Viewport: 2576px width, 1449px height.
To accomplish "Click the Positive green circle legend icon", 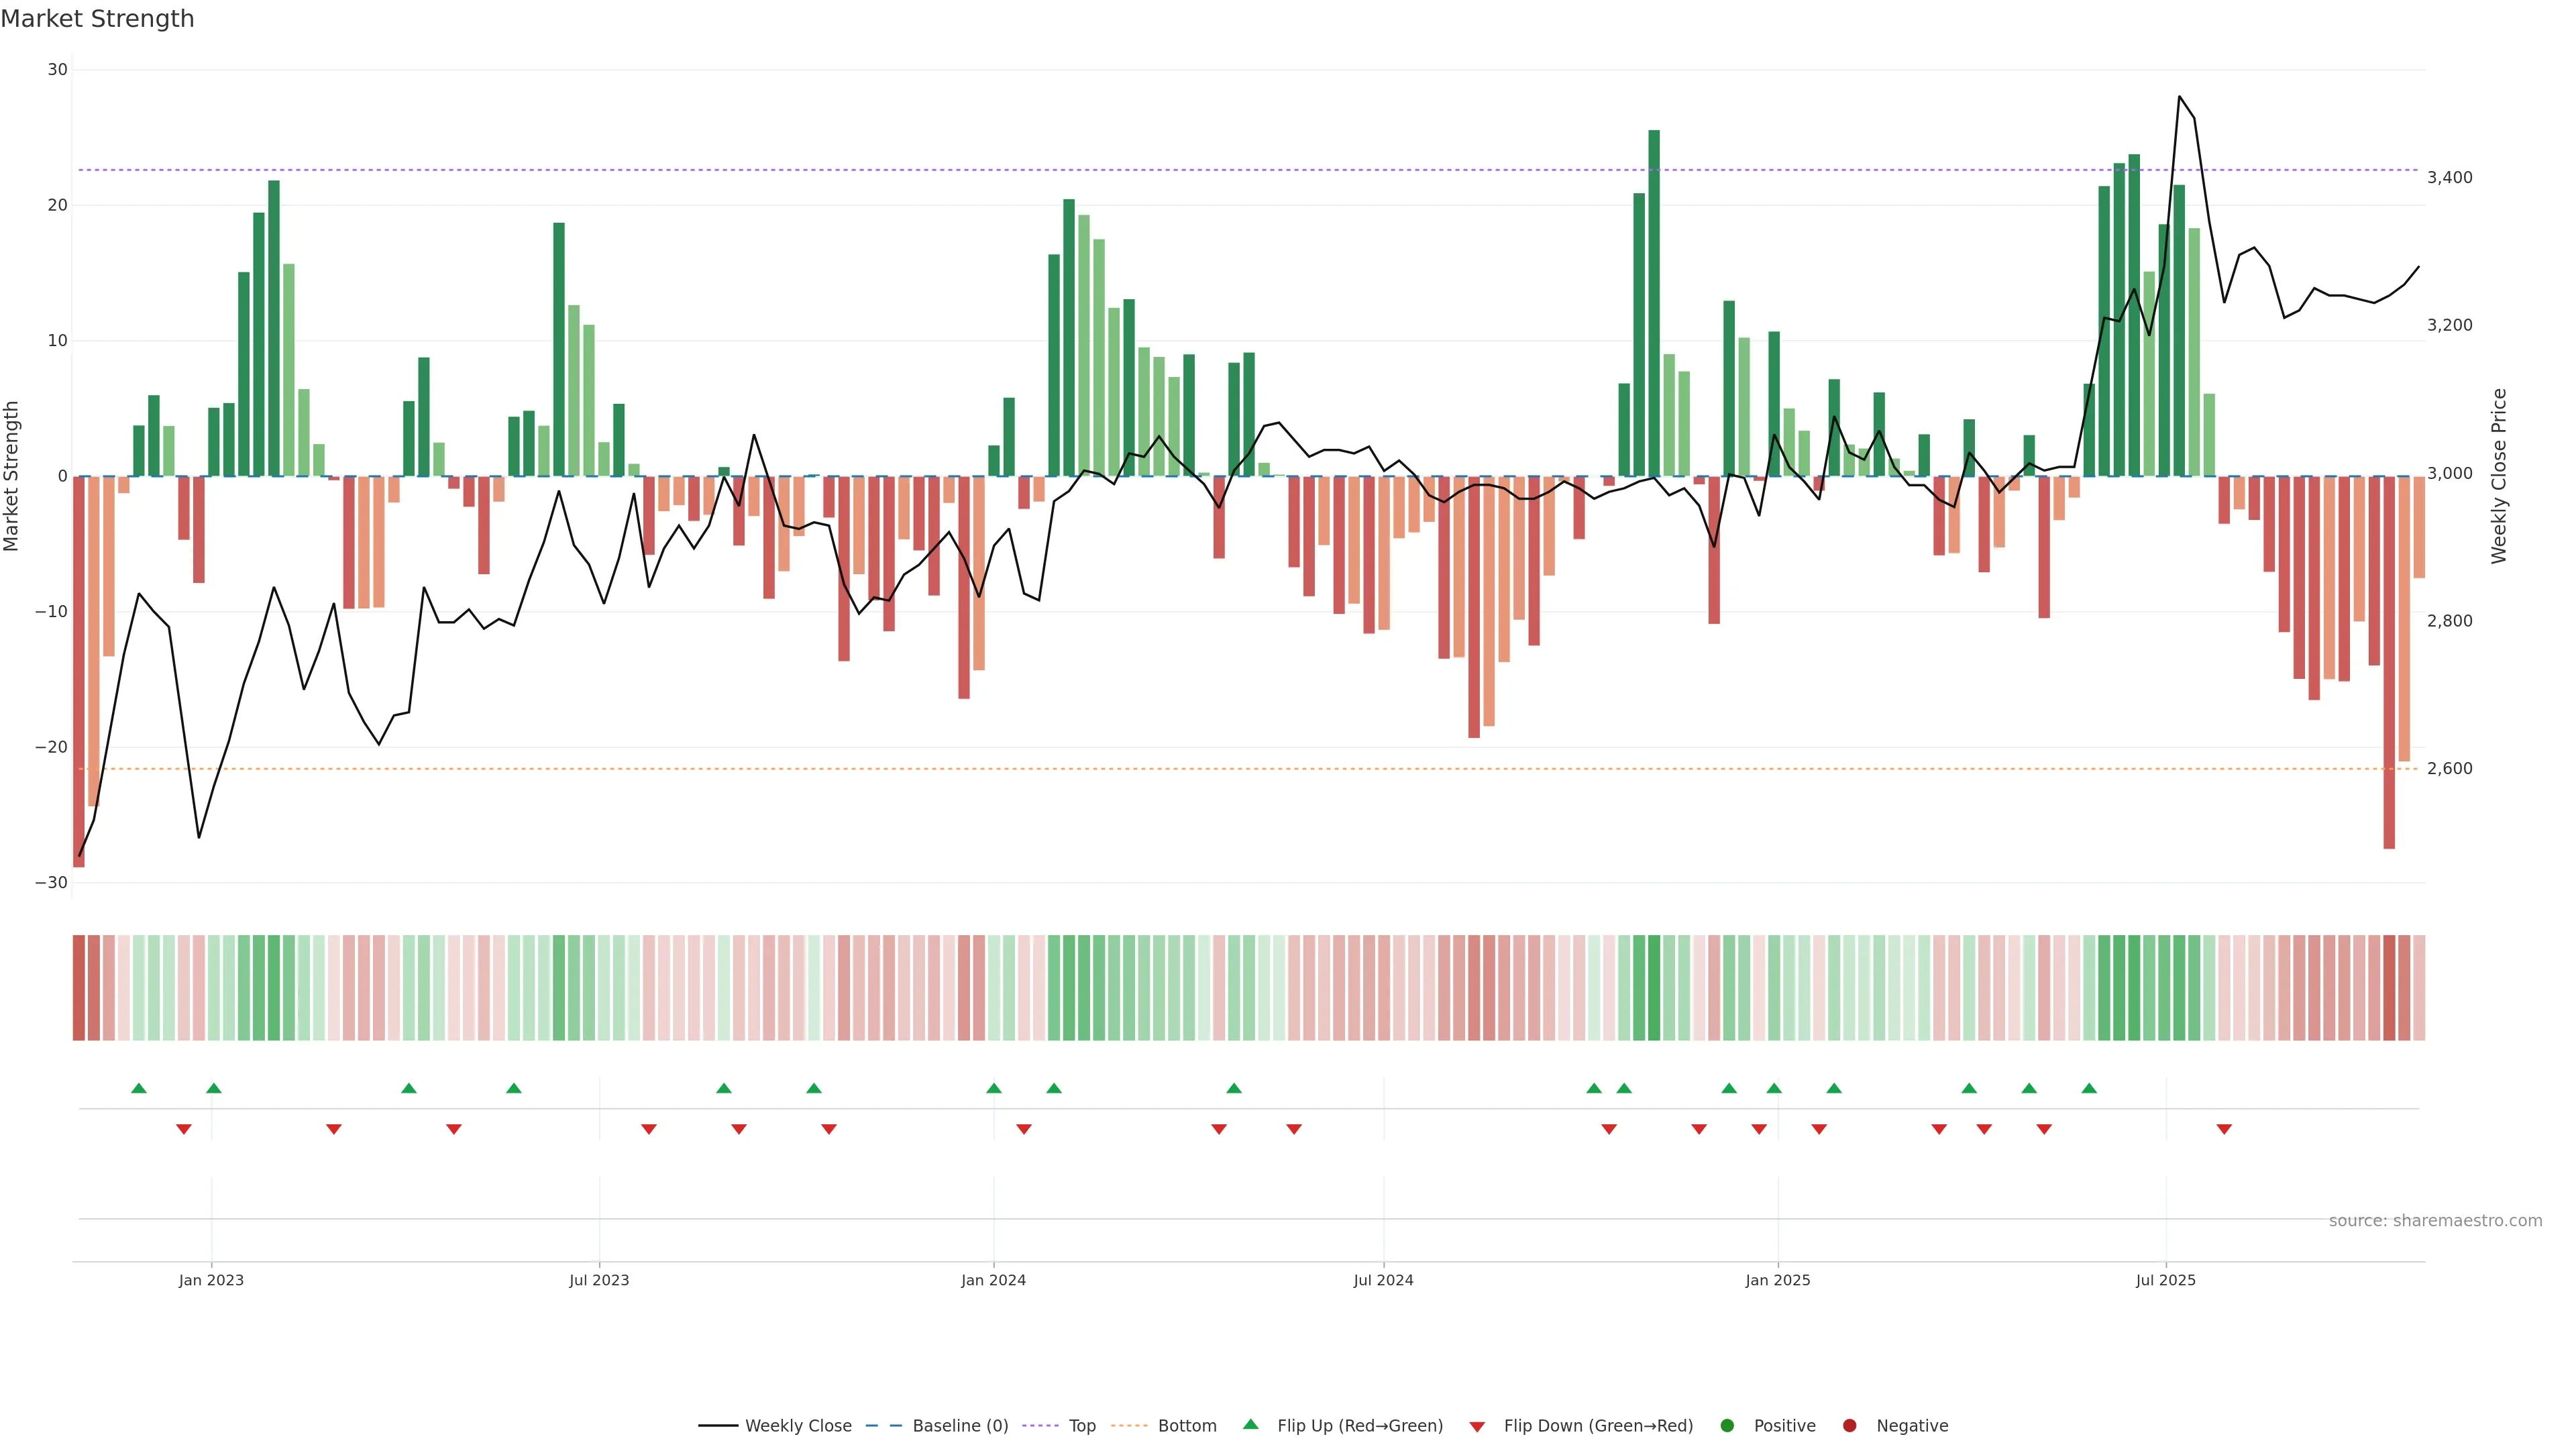I will pos(1727,1426).
